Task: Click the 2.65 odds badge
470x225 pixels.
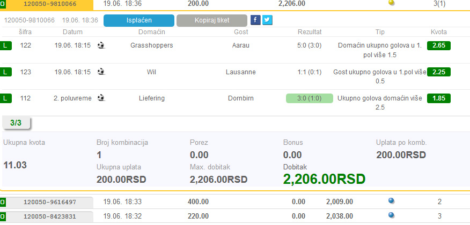Action: click(x=438, y=45)
